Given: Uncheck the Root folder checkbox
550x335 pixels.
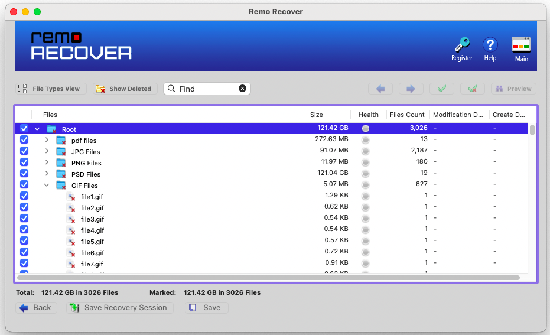Looking at the screenshot, I should click(24, 129).
